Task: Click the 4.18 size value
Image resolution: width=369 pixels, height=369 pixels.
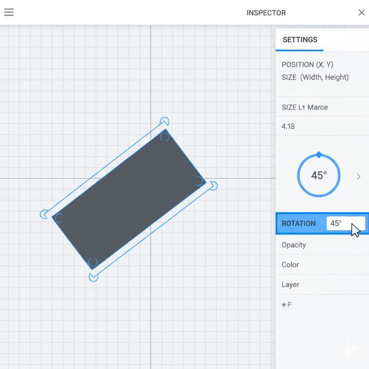Action: coord(288,126)
